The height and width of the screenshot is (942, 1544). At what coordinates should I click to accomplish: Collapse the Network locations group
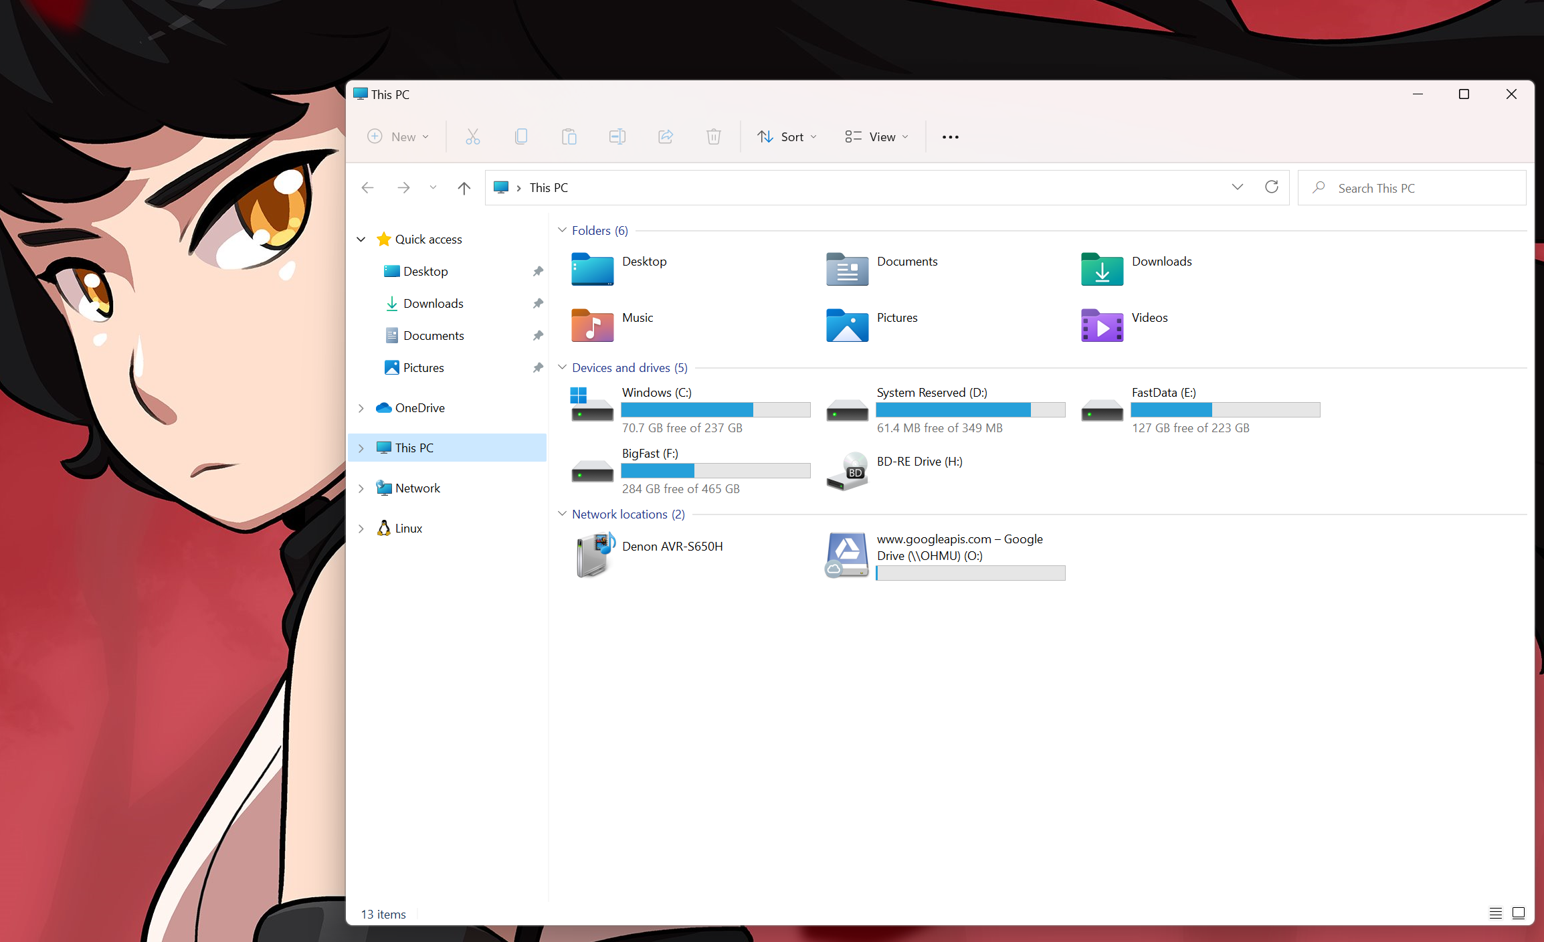pos(562,514)
